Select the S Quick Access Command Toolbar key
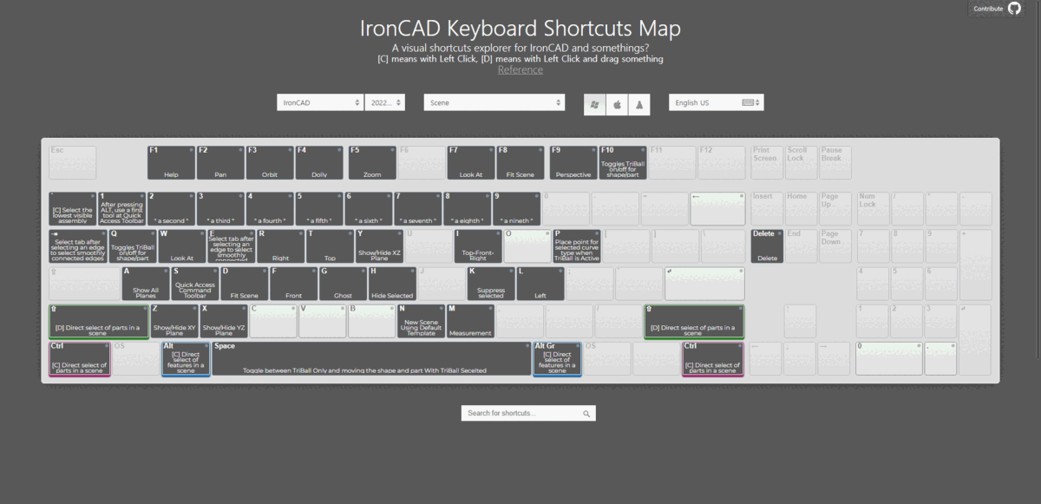1041x504 pixels. 194,284
